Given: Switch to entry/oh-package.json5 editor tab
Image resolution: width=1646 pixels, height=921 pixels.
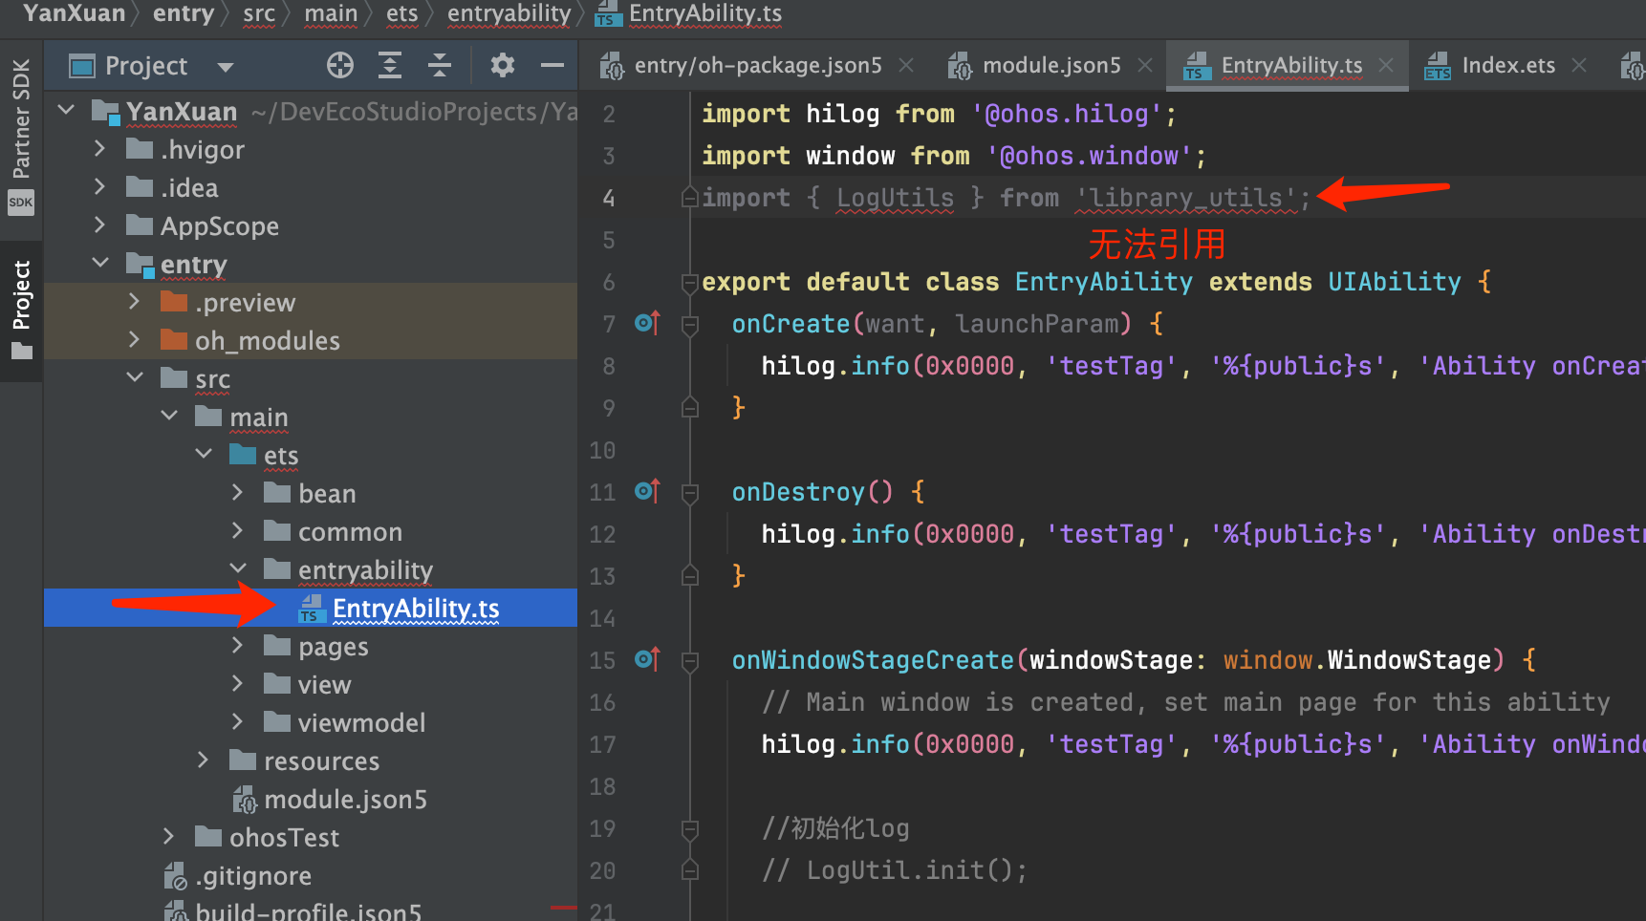Looking at the screenshot, I should [x=758, y=65].
